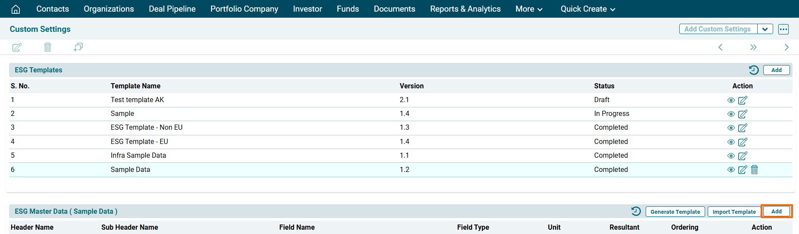View Infra Sample Data via eye icon
The height and width of the screenshot is (234, 799).
pos(731,156)
